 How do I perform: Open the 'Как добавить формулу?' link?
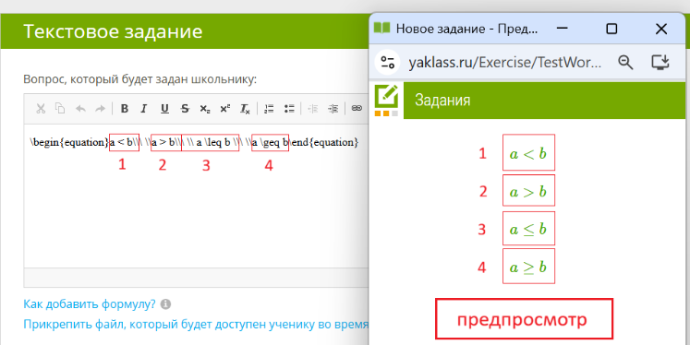90,304
